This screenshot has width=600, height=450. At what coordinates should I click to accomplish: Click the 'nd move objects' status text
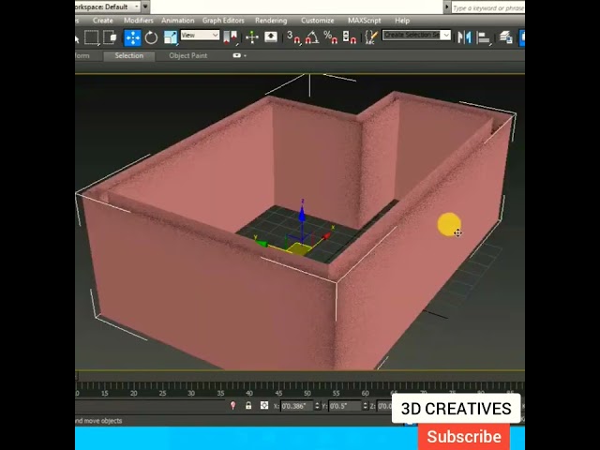pyautogui.click(x=98, y=421)
